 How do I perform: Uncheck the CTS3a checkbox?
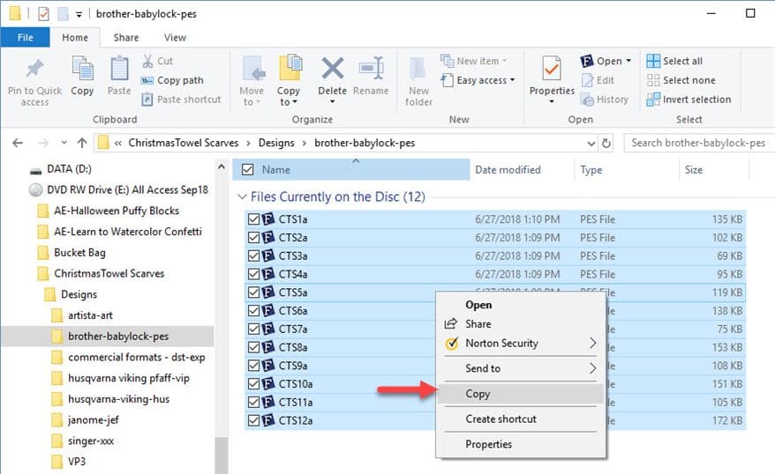253,256
